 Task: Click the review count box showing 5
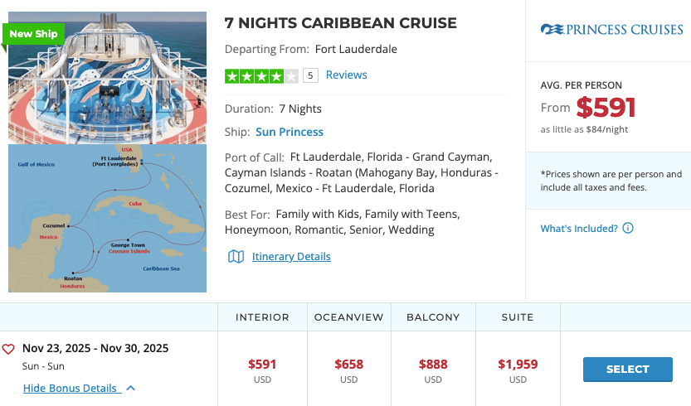310,76
